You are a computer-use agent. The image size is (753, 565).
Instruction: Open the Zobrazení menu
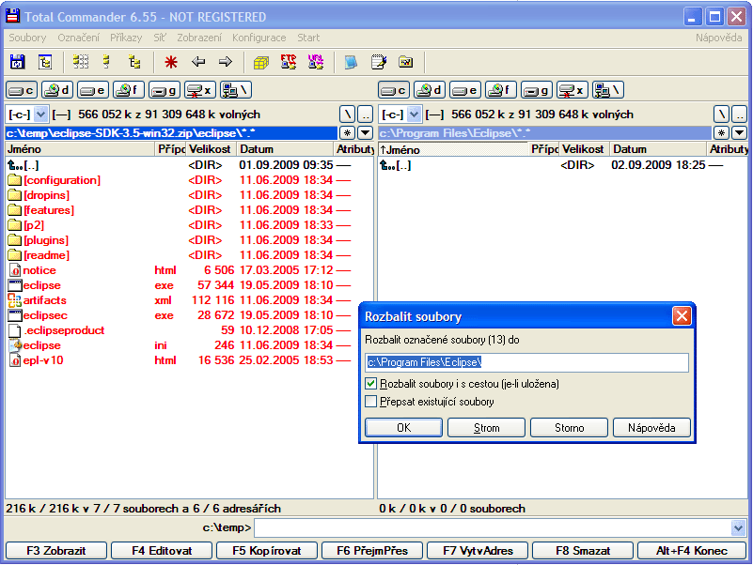(199, 38)
